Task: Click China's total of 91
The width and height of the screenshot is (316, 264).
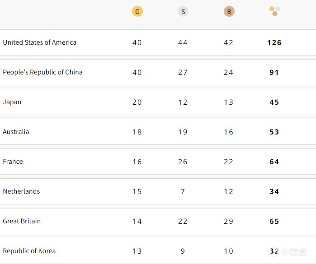Action: point(274,73)
